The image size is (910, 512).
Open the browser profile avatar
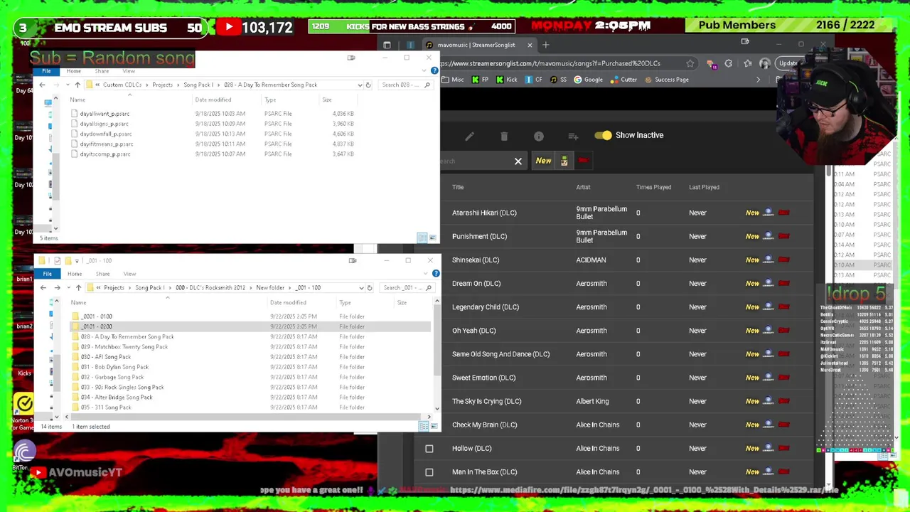point(765,63)
